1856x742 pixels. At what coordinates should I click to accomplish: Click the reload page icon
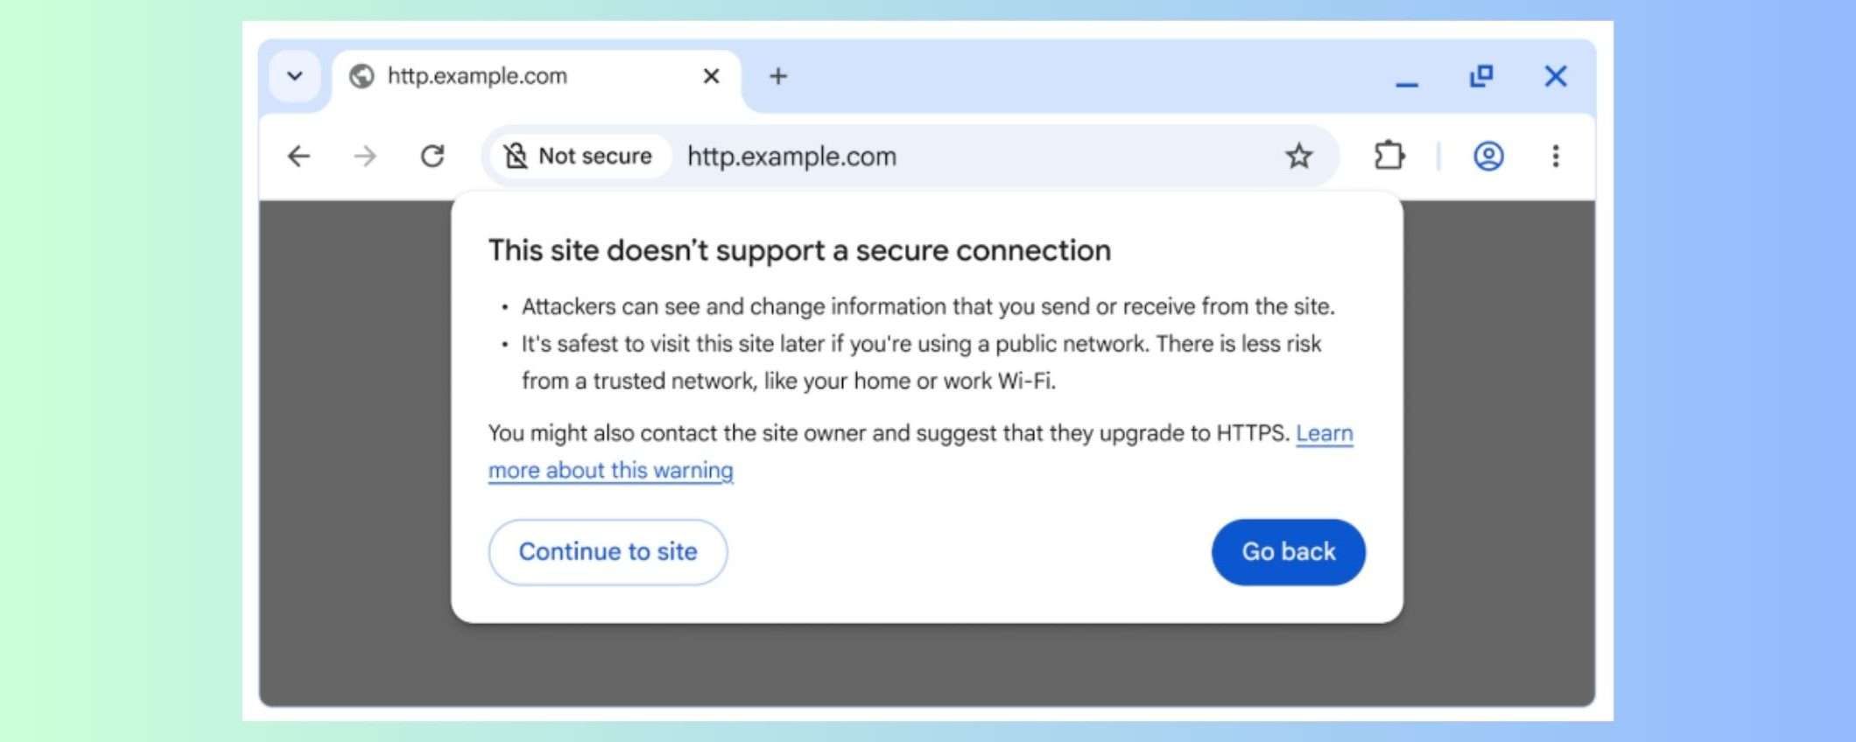[x=432, y=156]
